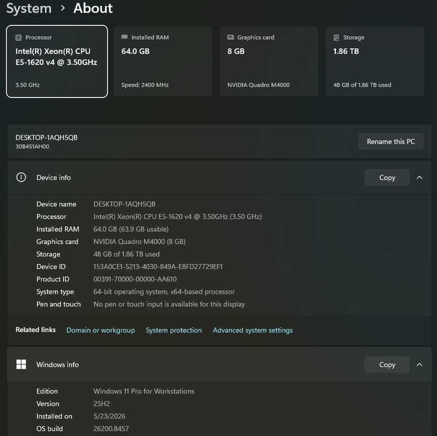The width and height of the screenshot is (437, 436).
Task: Click the Rename this PC button
Action: pos(391,142)
